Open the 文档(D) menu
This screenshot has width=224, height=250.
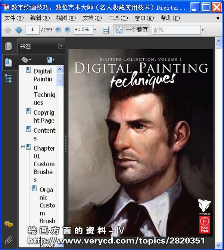92,18
